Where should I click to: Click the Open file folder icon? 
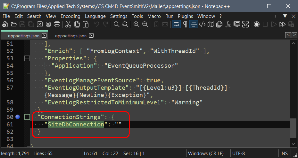14,24
